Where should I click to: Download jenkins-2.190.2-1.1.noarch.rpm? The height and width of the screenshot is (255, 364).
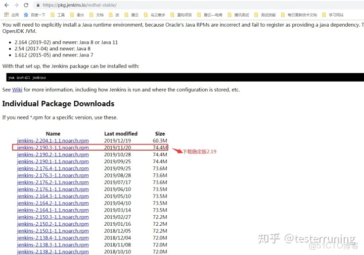(53, 155)
